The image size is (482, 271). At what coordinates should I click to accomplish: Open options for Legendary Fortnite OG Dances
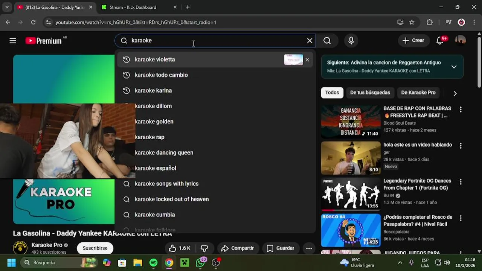[x=460, y=182]
